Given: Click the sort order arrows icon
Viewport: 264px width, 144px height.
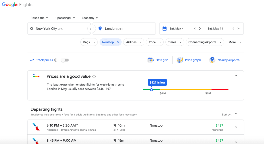Looking at the screenshot, I should tap(237, 115).
